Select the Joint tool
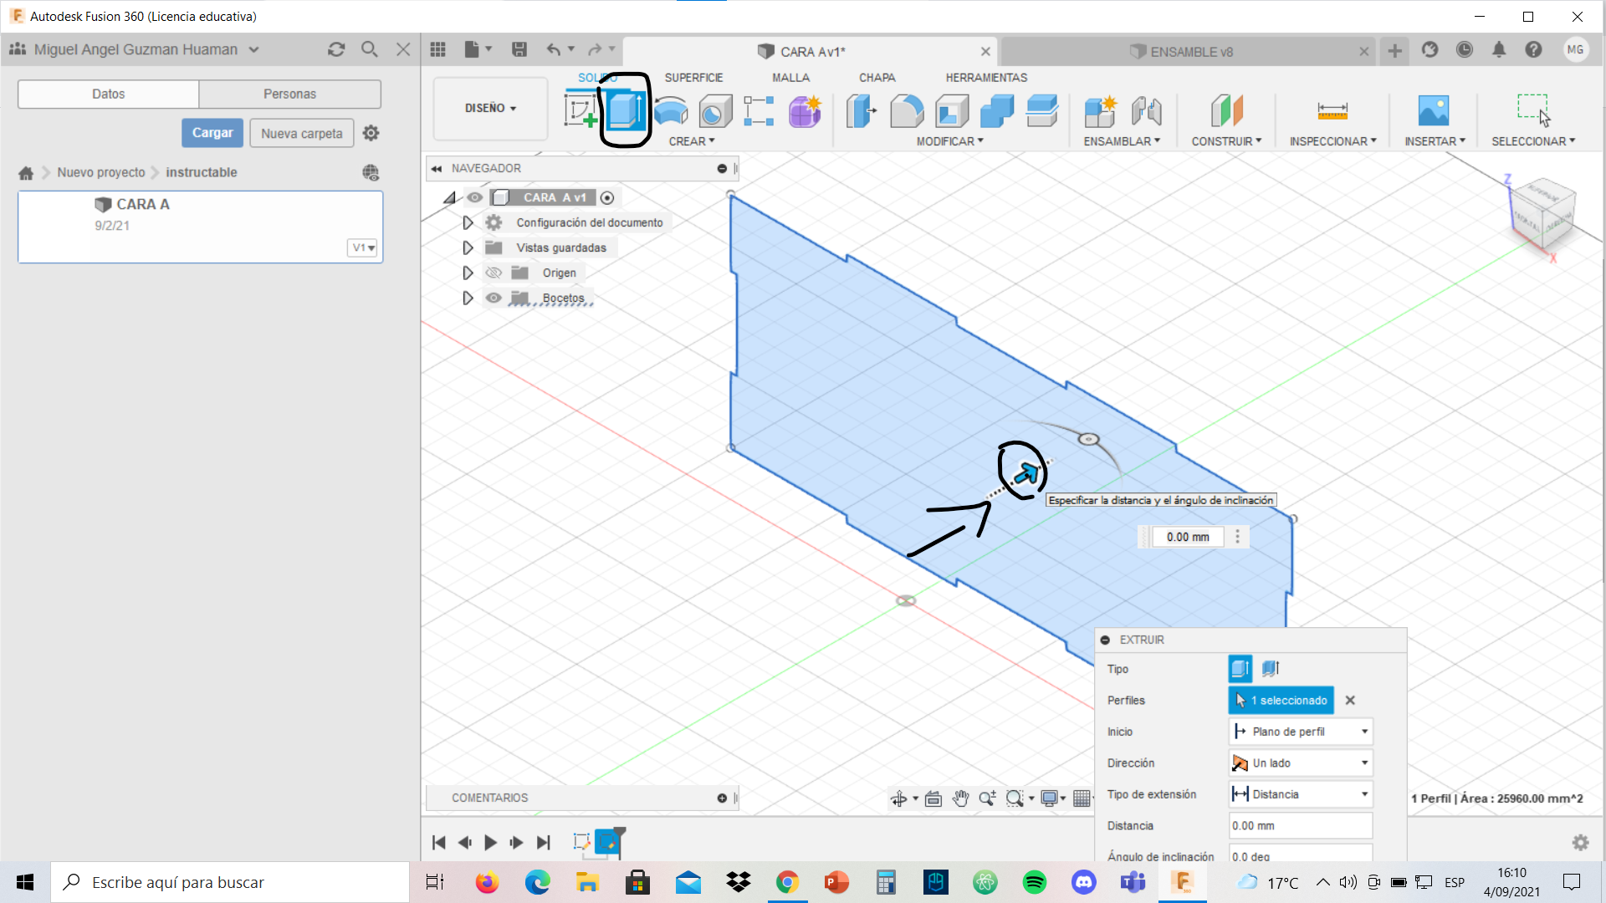 coord(1146,110)
